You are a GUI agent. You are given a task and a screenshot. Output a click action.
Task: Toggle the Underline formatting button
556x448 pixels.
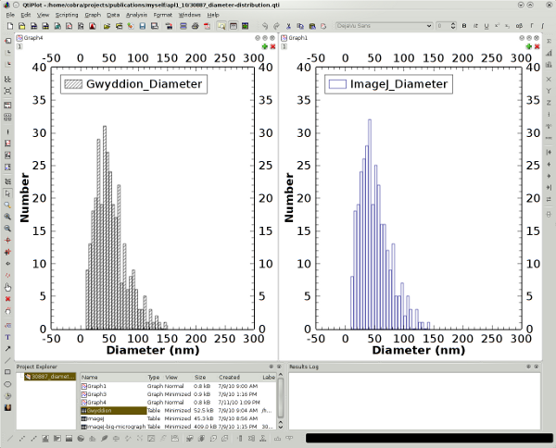486,26
